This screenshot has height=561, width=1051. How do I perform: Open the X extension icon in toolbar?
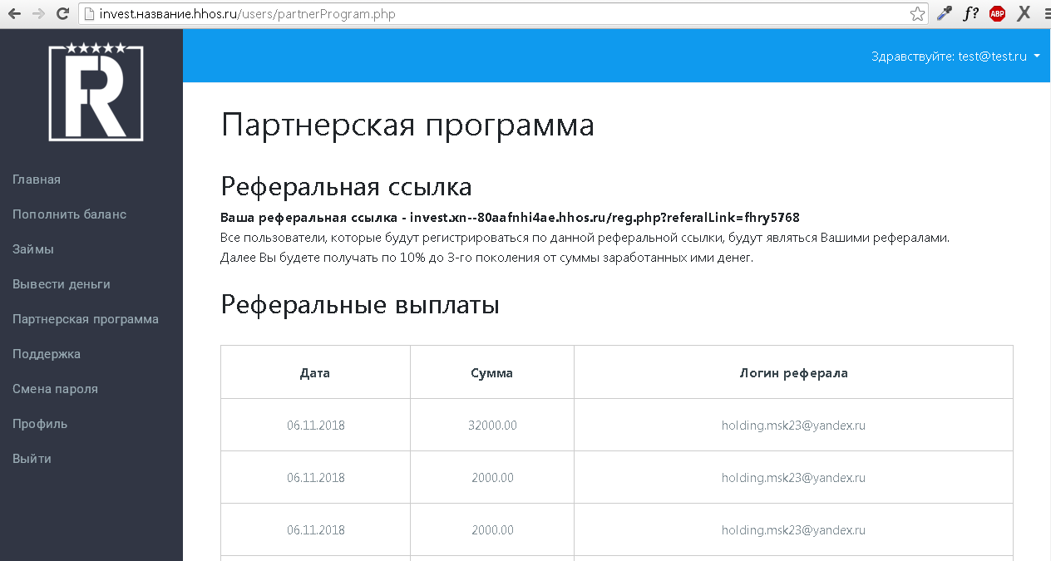[x=1024, y=13]
